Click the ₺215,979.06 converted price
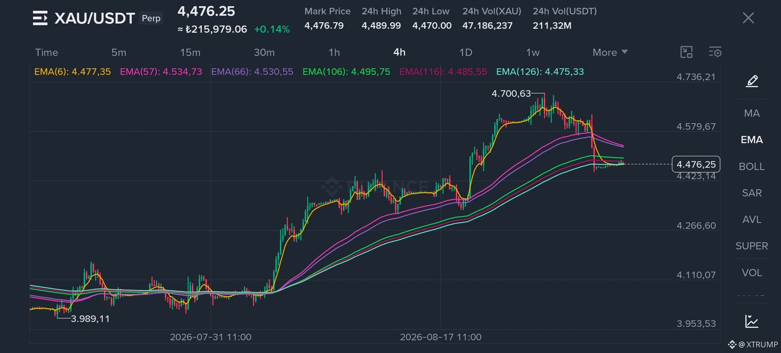 point(212,29)
